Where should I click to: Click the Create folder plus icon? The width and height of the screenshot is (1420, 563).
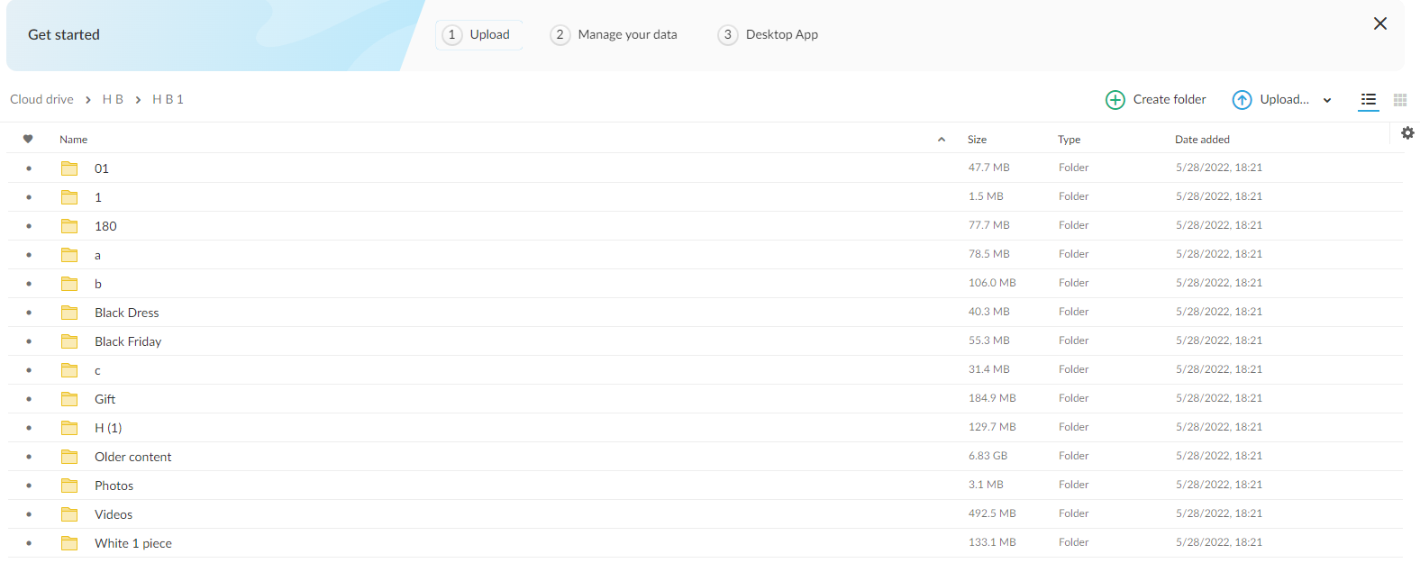pyautogui.click(x=1115, y=100)
